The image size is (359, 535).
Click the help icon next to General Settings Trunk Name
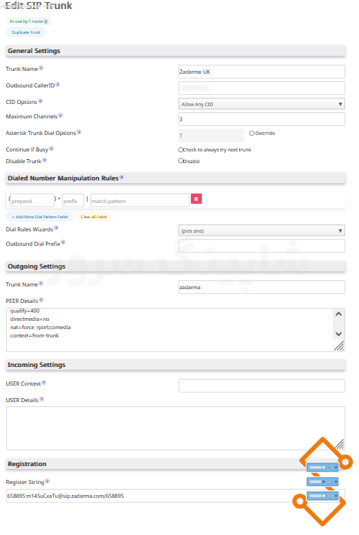pos(41,68)
